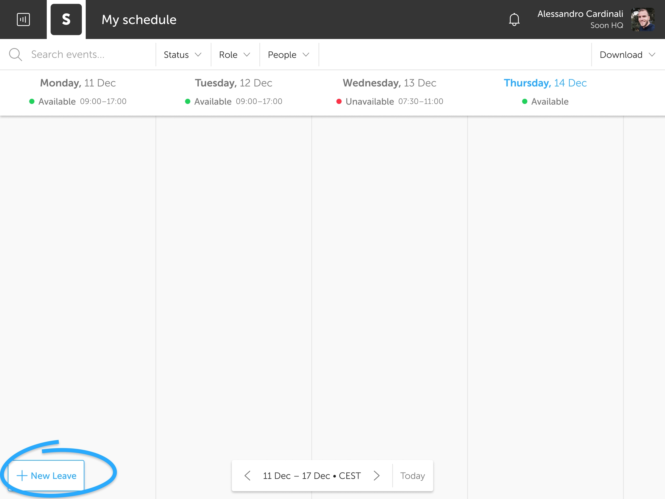Image resolution: width=665 pixels, height=499 pixels.
Task: Click the plus icon on New Leave
Action: [22, 476]
